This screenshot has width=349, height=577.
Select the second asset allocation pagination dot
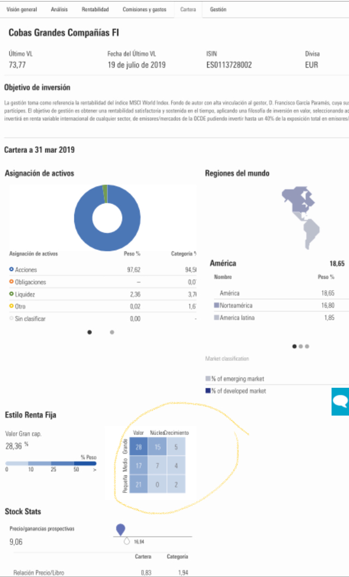tap(112, 332)
